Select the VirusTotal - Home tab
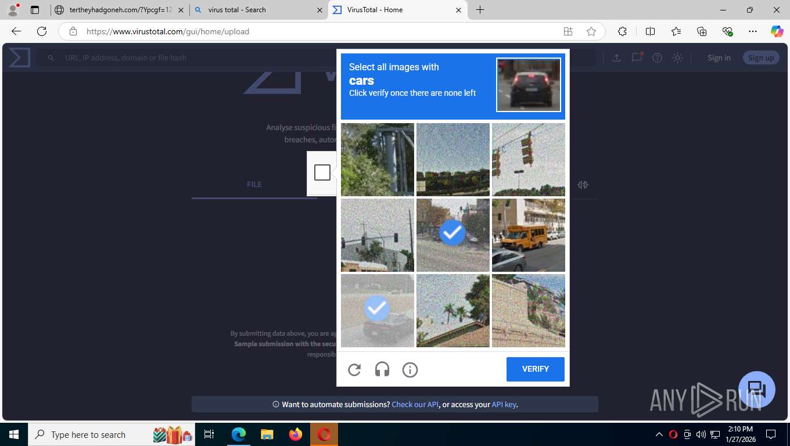 [x=398, y=10]
